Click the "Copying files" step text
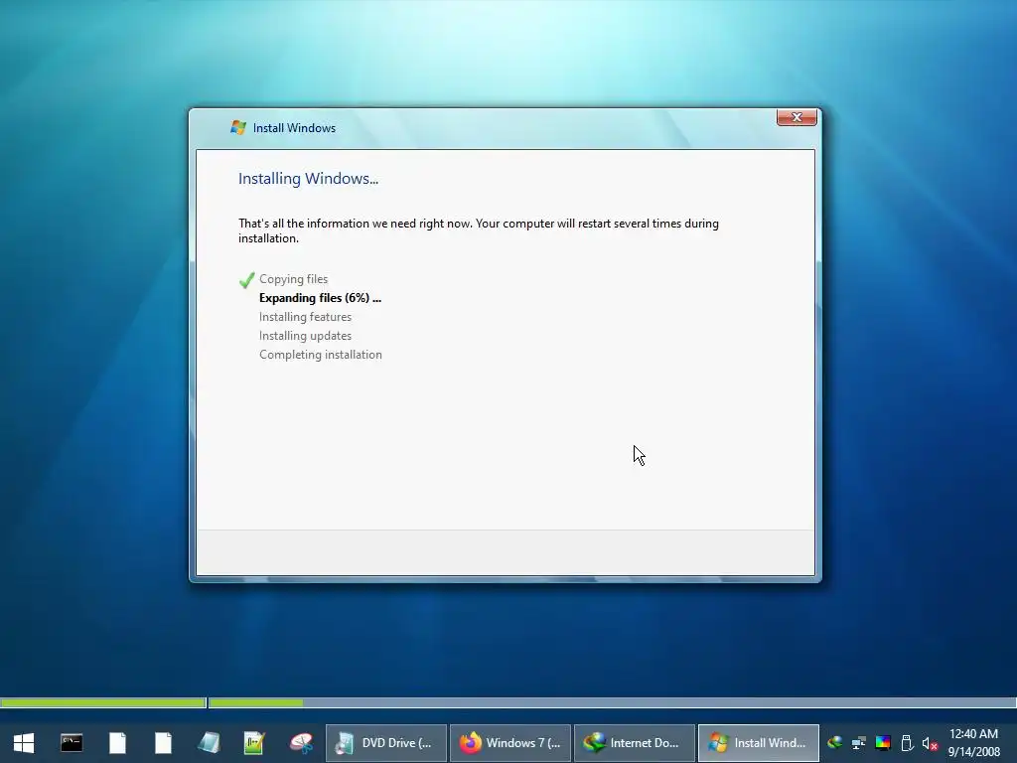 point(293,279)
